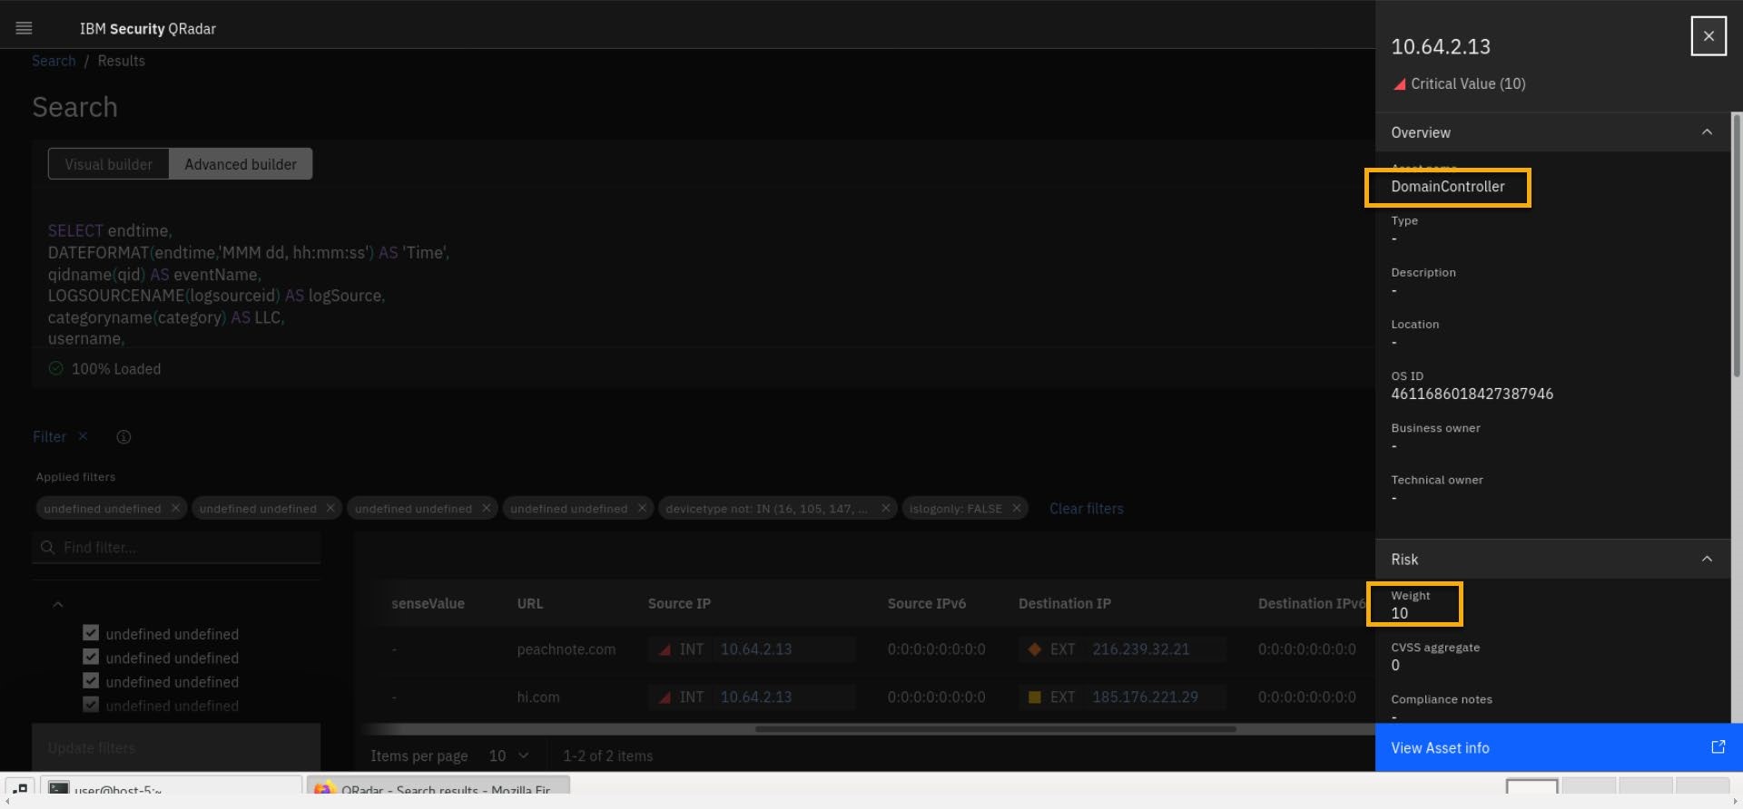The height and width of the screenshot is (809, 1743).
Task: Switch to Advanced builder tab
Action: 241,164
